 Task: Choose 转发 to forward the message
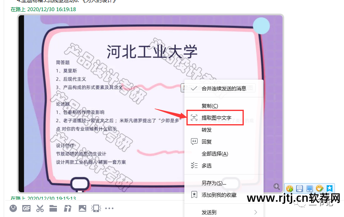point(224,130)
